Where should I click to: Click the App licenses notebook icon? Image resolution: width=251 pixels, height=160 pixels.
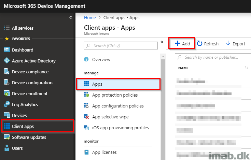click(x=86, y=152)
